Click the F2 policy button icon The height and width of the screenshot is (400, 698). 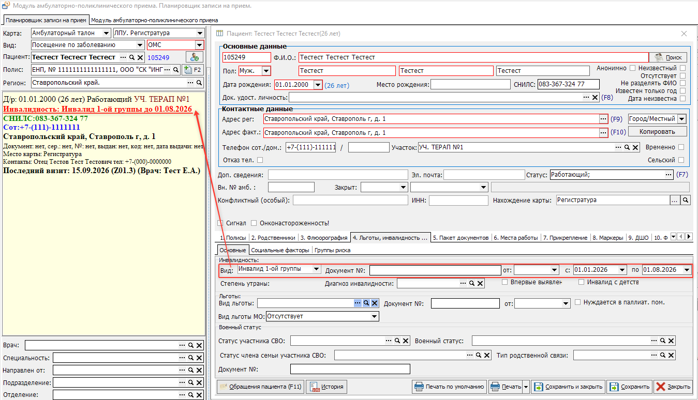point(192,70)
